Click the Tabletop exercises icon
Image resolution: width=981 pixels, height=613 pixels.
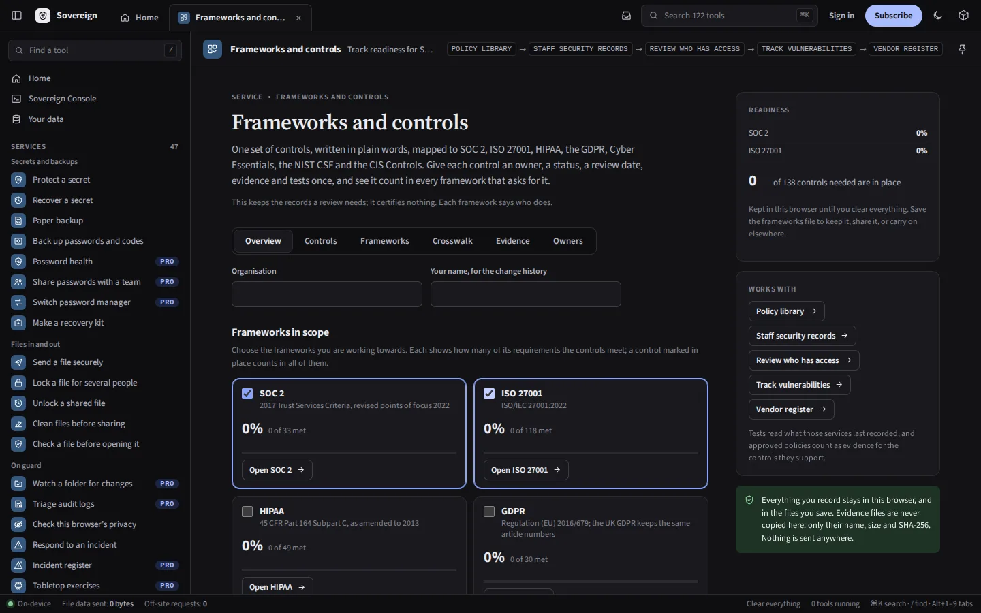click(x=18, y=586)
